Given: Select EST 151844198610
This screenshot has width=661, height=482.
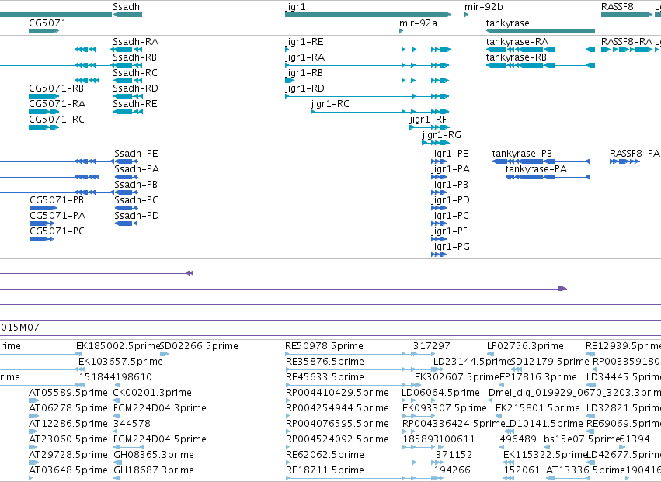Looking at the screenshot, I should (x=116, y=377).
